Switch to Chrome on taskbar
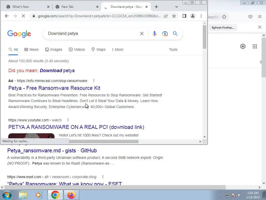The height and width of the screenshot is (200, 266). pos(55,195)
